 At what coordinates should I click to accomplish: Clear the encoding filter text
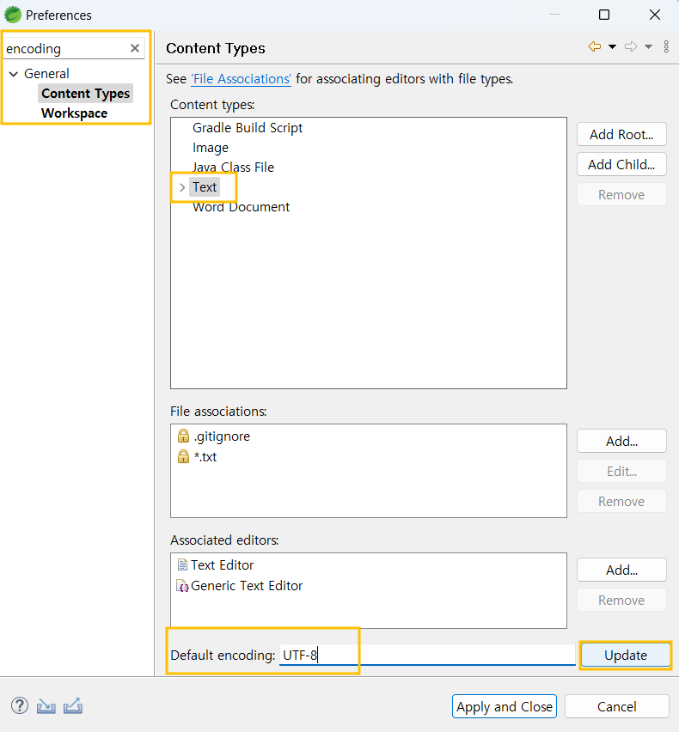[135, 48]
